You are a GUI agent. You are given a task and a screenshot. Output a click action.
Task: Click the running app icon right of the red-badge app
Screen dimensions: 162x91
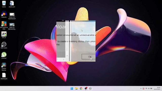coord(91,88)
